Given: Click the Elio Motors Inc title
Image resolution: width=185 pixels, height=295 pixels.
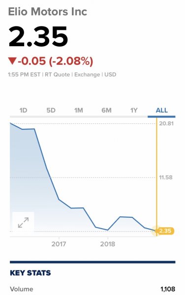Looking at the screenshot, I should coord(48,11).
